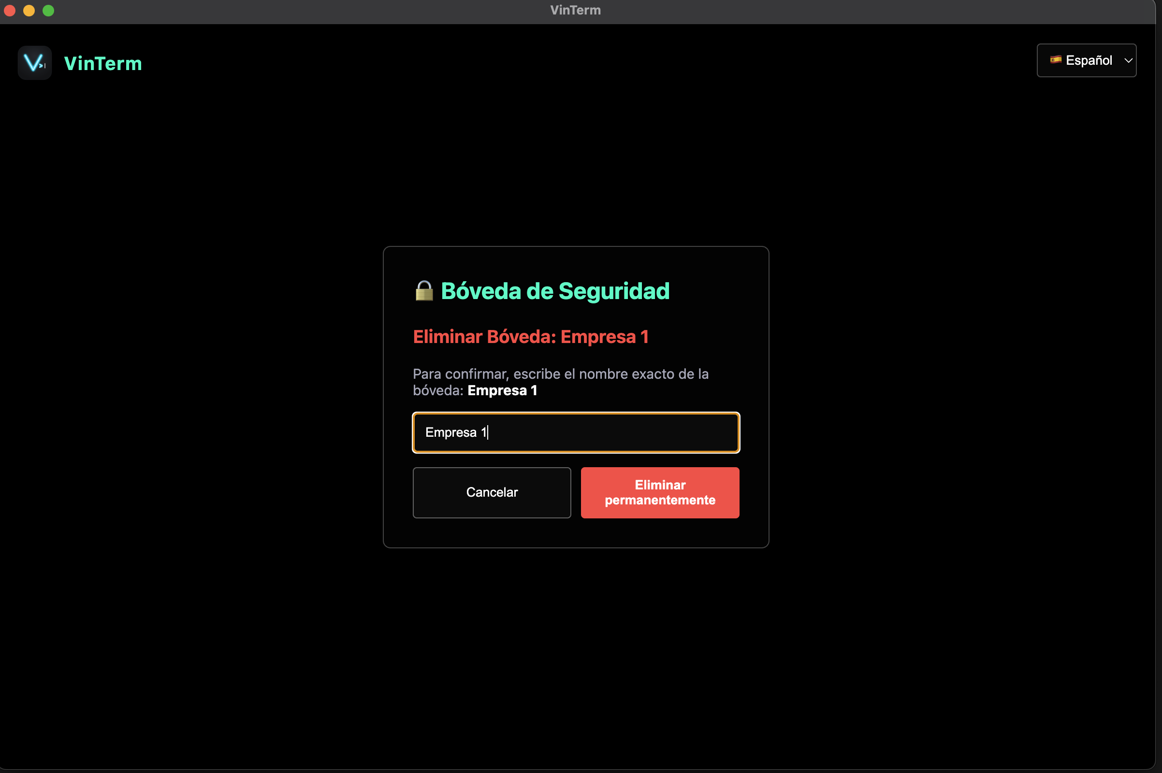Click Eliminar permanentemente button
Viewport: 1162px width, 773px height.
(x=660, y=492)
